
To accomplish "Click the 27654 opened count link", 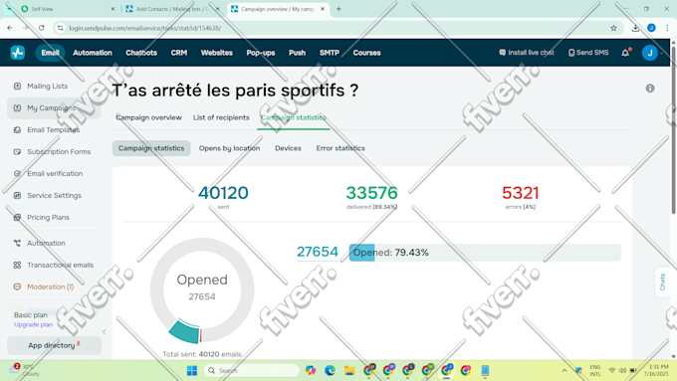I will 318,252.
